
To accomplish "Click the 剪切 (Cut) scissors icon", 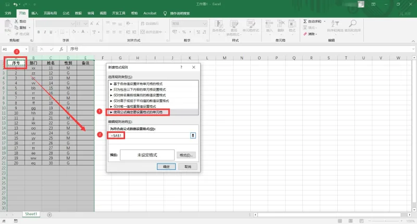I will point(17,21).
